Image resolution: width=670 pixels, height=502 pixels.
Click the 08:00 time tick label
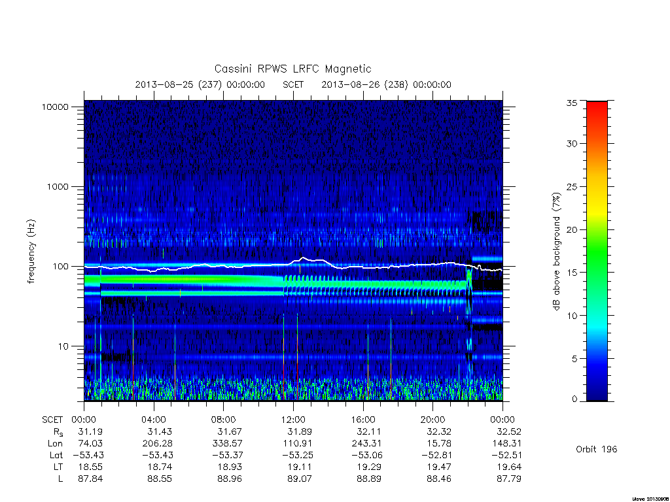coord(224,420)
